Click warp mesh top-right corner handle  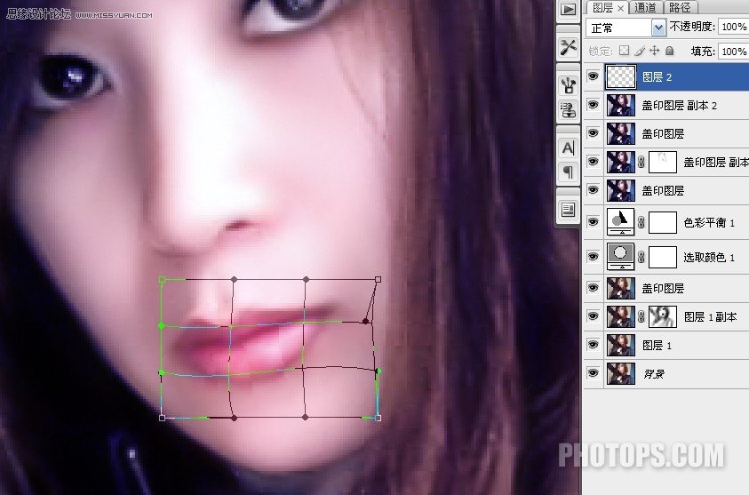point(378,279)
